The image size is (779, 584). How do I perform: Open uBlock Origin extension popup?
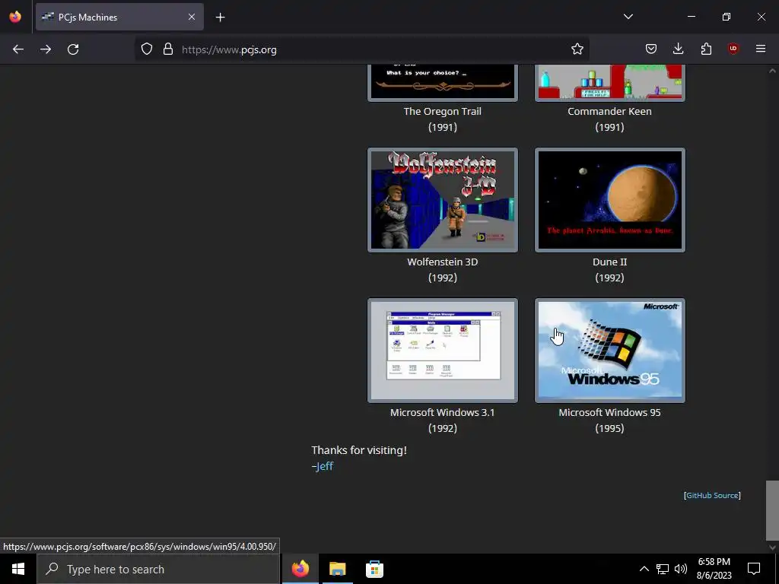click(733, 49)
